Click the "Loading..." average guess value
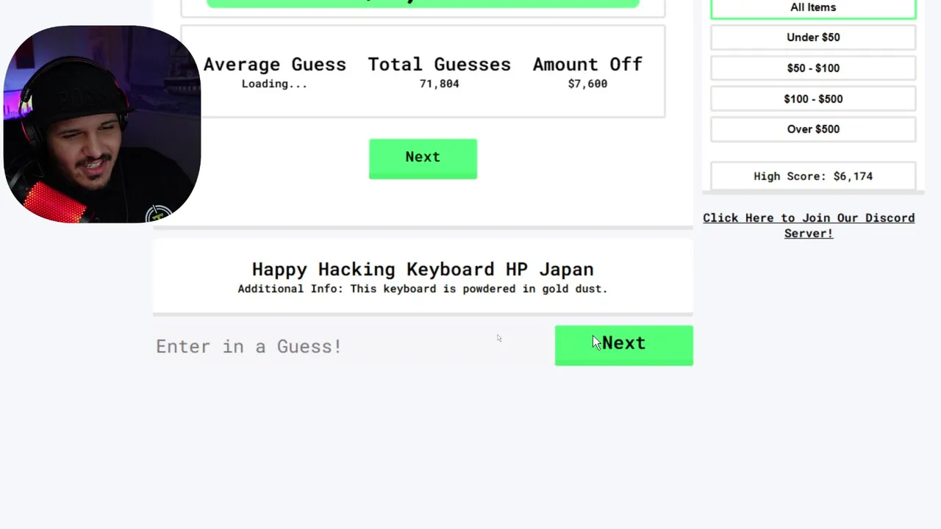The width and height of the screenshot is (941, 529). coord(275,84)
